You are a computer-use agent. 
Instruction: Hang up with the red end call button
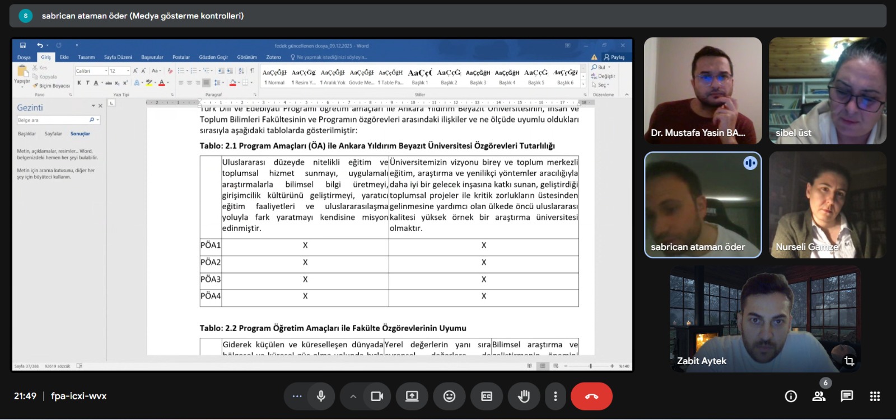pos(591,396)
